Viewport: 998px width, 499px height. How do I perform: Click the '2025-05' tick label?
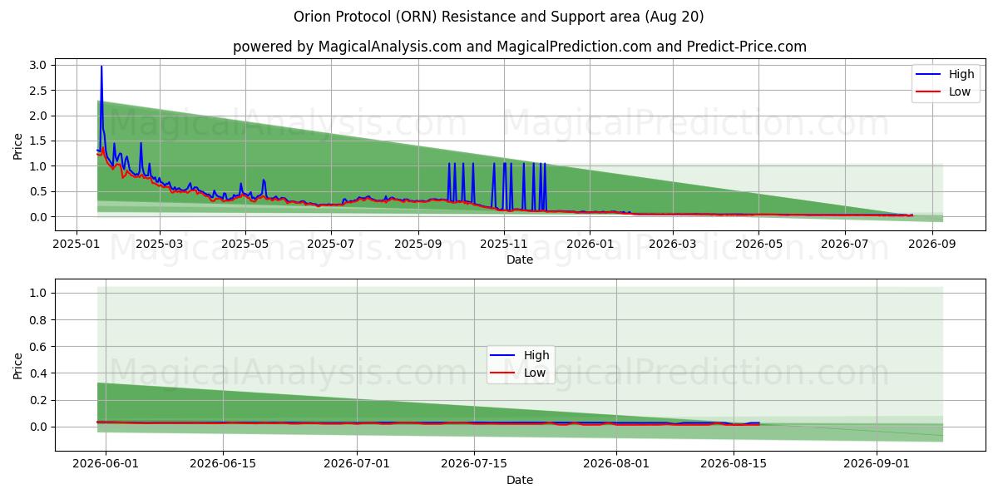245,244
